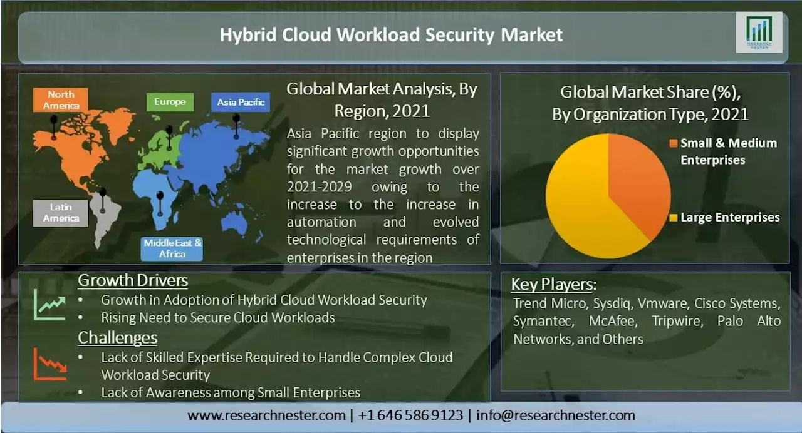Click the red downward trend chart icon
Screen dimensions: 802x433
(x=50, y=364)
